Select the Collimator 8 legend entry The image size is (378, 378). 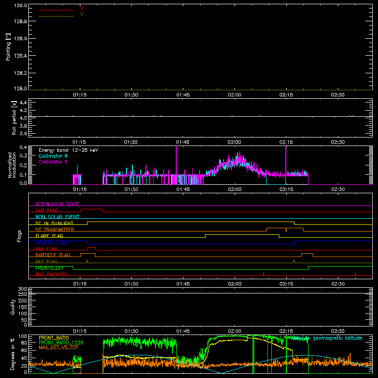(x=53, y=156)
